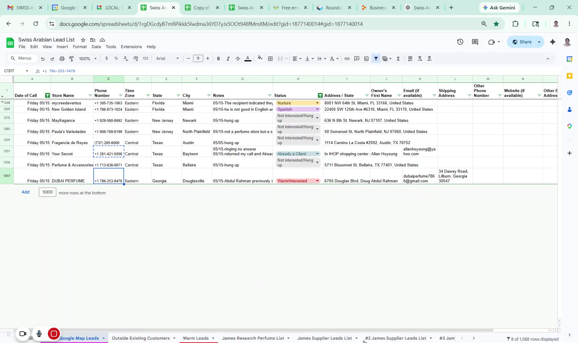Open the zoom level dropdown
The image size is (578, 343).
pos(88,59)
